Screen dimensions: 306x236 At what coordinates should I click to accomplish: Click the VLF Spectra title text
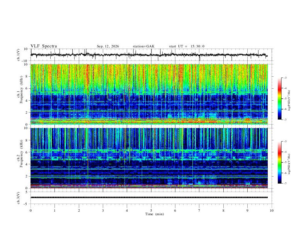[44, 46]
